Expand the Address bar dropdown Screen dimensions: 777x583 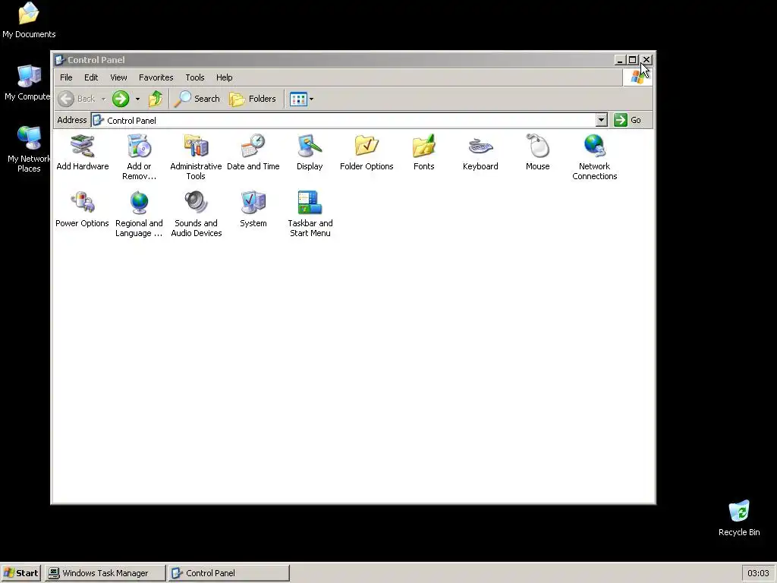click(x=601, y=120)
